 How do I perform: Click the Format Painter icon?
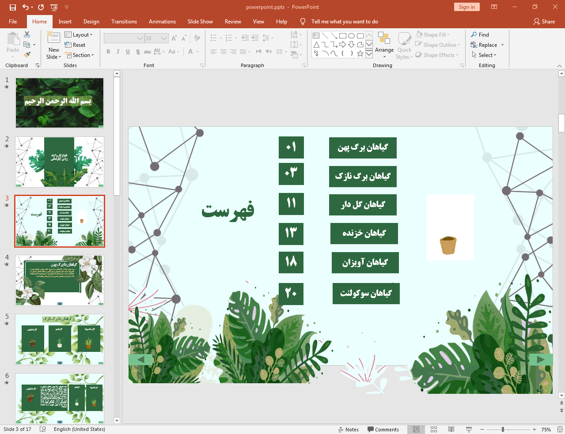tap(27, 55)
